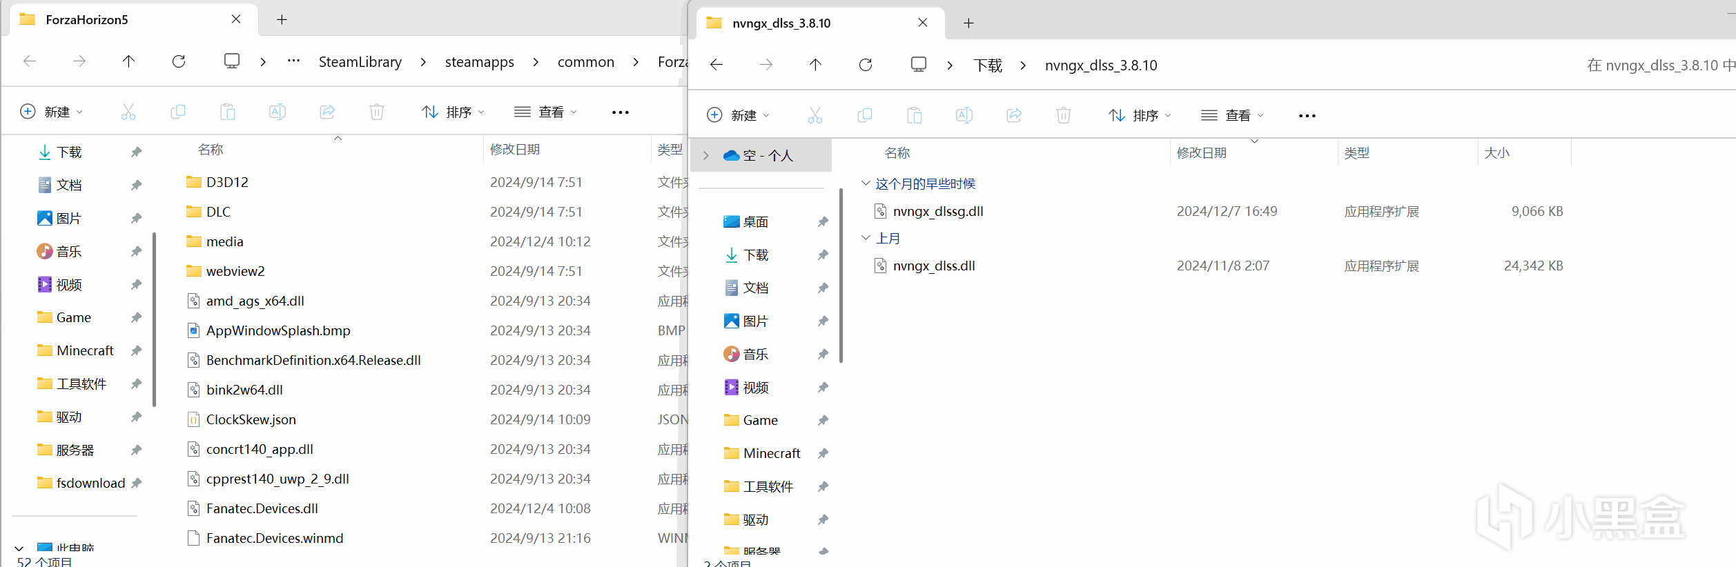Click common in the breadcrumb path

coord(586,62)
